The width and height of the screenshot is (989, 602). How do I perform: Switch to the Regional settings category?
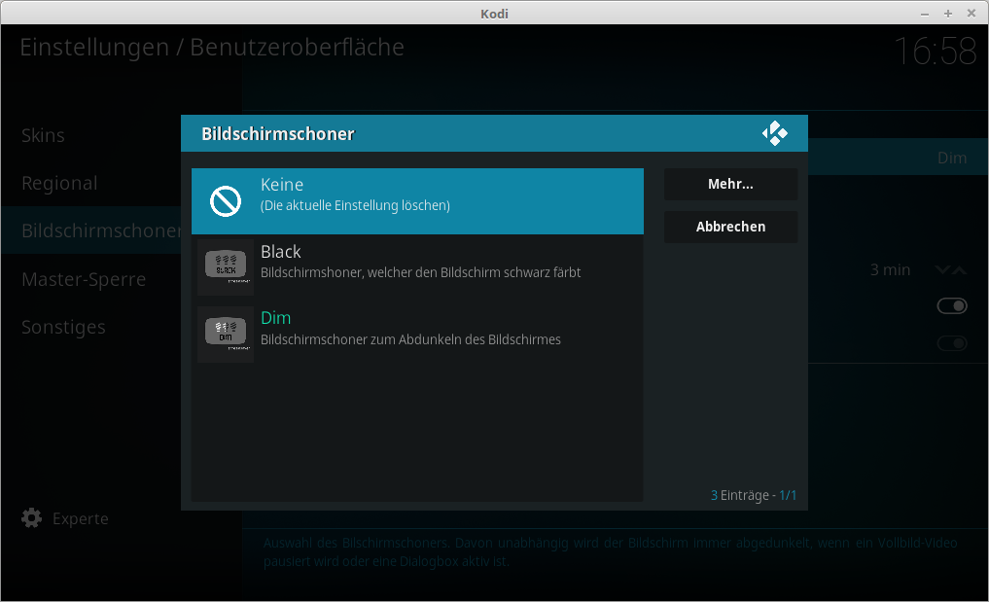pyautogui.click(x=59, y=183)
